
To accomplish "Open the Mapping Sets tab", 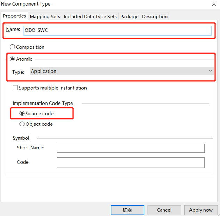I will pos(45,17).
